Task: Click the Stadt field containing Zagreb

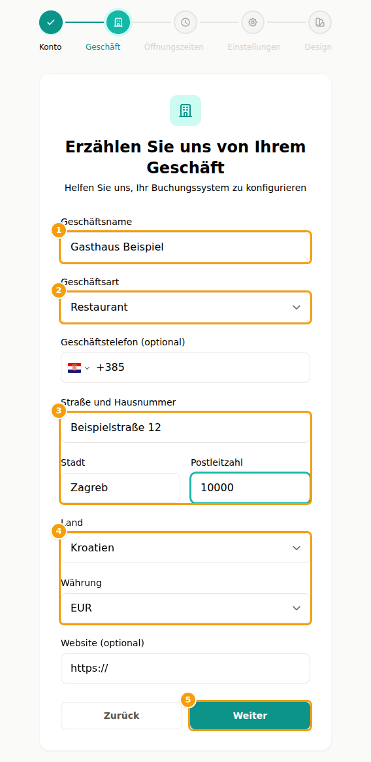Action: (x=120, y=487)
